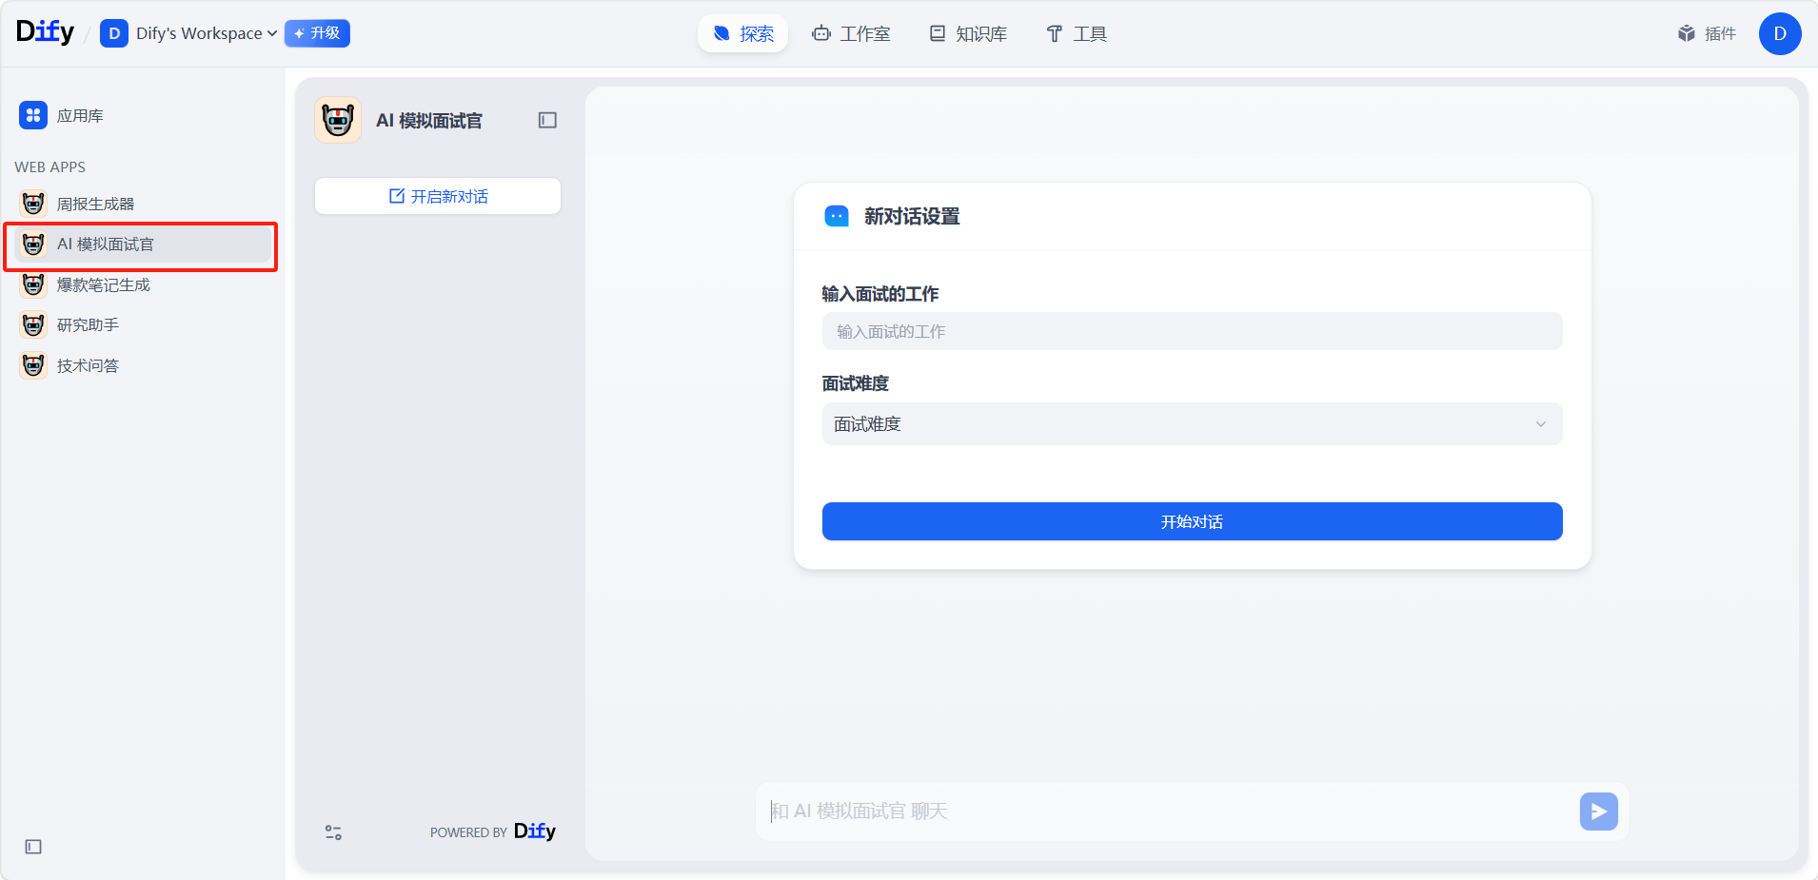
Task: Open Dify's Workspace switcher dropdown
Action: pos(188,33)
